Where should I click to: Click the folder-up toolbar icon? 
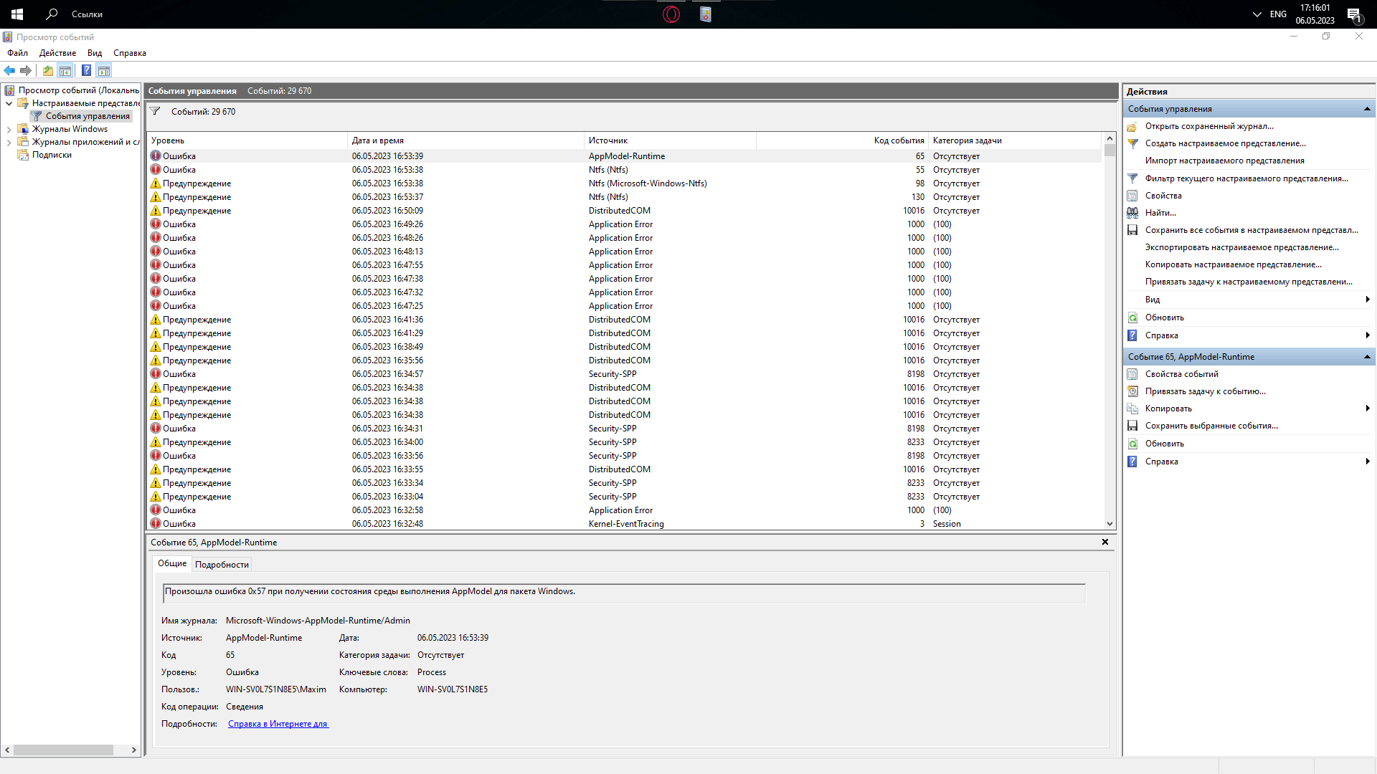tap(48, 70)
